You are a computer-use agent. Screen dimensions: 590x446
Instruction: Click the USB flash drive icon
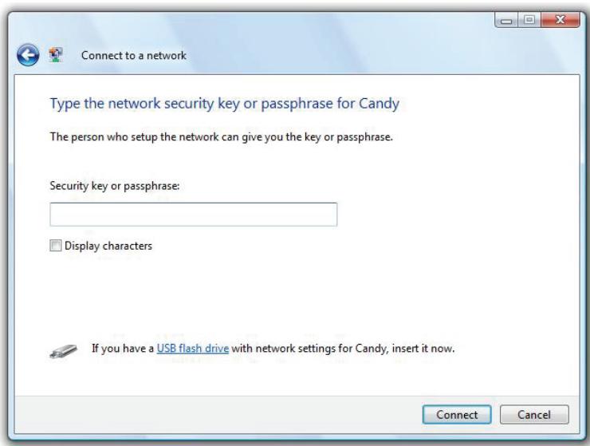[x=63, y=351]
